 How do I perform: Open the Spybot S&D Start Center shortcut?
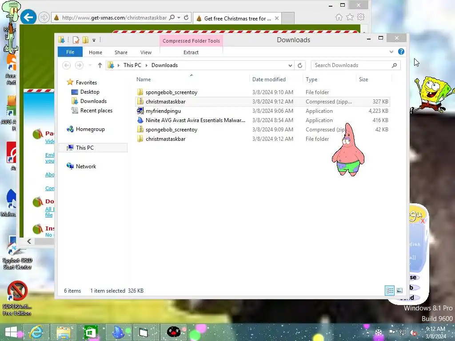[17, 253]
